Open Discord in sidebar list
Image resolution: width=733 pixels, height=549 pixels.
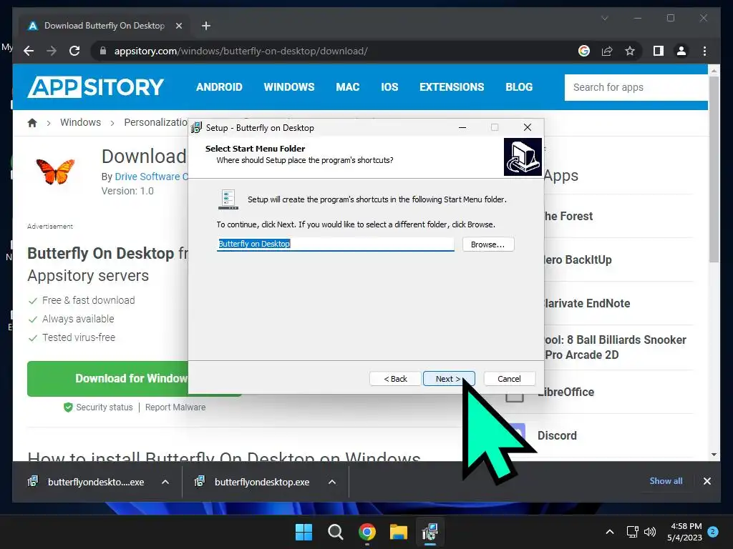pos(557,435)
